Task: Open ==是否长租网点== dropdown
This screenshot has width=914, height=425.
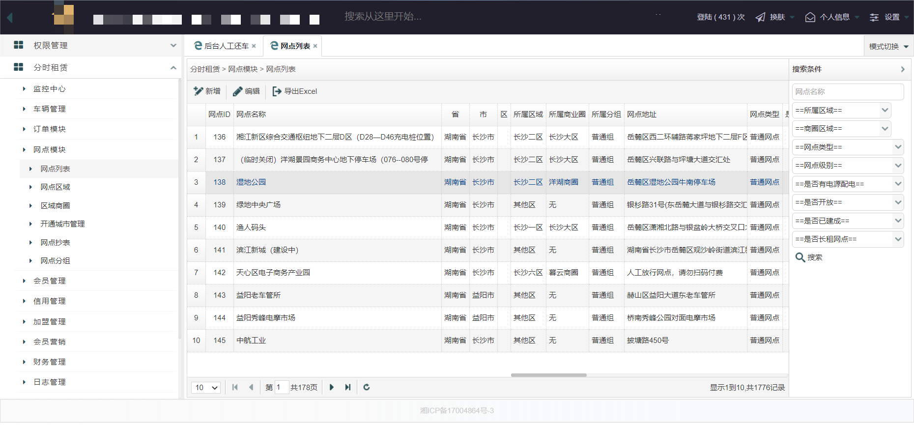Action: tap(848, 239)
